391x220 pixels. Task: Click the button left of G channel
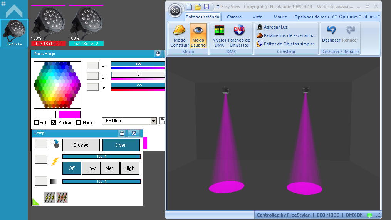pos(92,76)
